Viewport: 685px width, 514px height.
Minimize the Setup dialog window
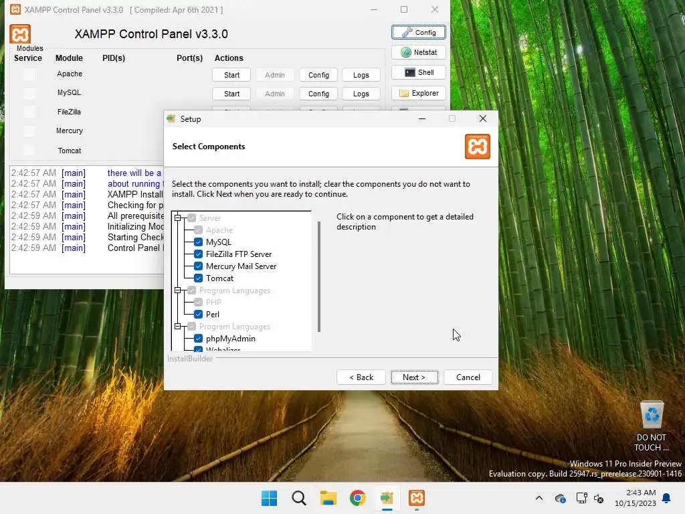pos(422,119)
